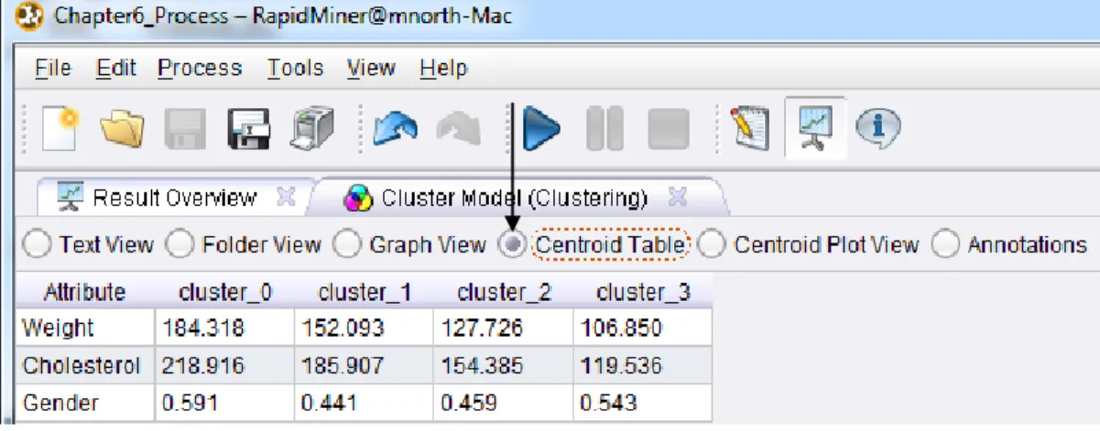
Task: Switch to Result Overview tab
Action: pos(174,197)
